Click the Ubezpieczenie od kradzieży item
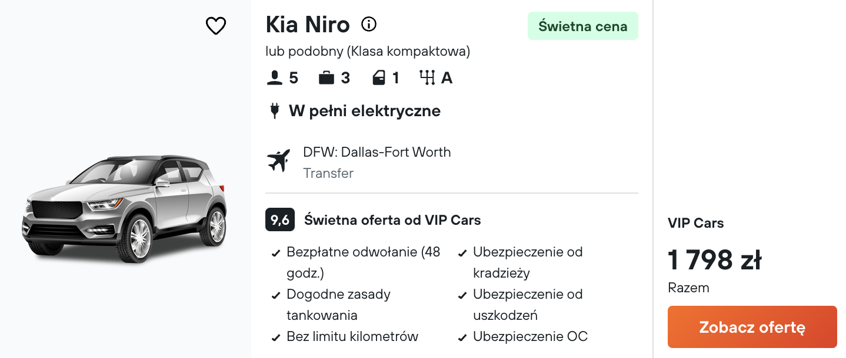 [521, 262]
